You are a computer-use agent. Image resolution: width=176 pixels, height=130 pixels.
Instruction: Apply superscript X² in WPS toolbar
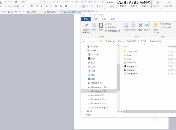[42, 6]
